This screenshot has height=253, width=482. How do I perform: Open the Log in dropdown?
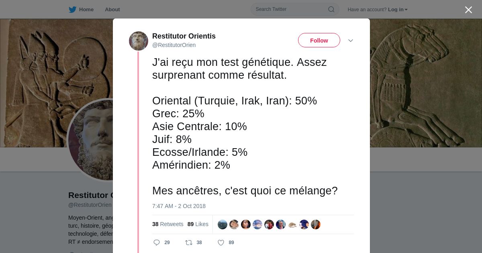[398, 10]
